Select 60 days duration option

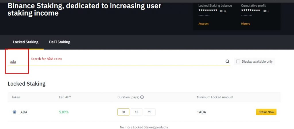pos(136,112)
